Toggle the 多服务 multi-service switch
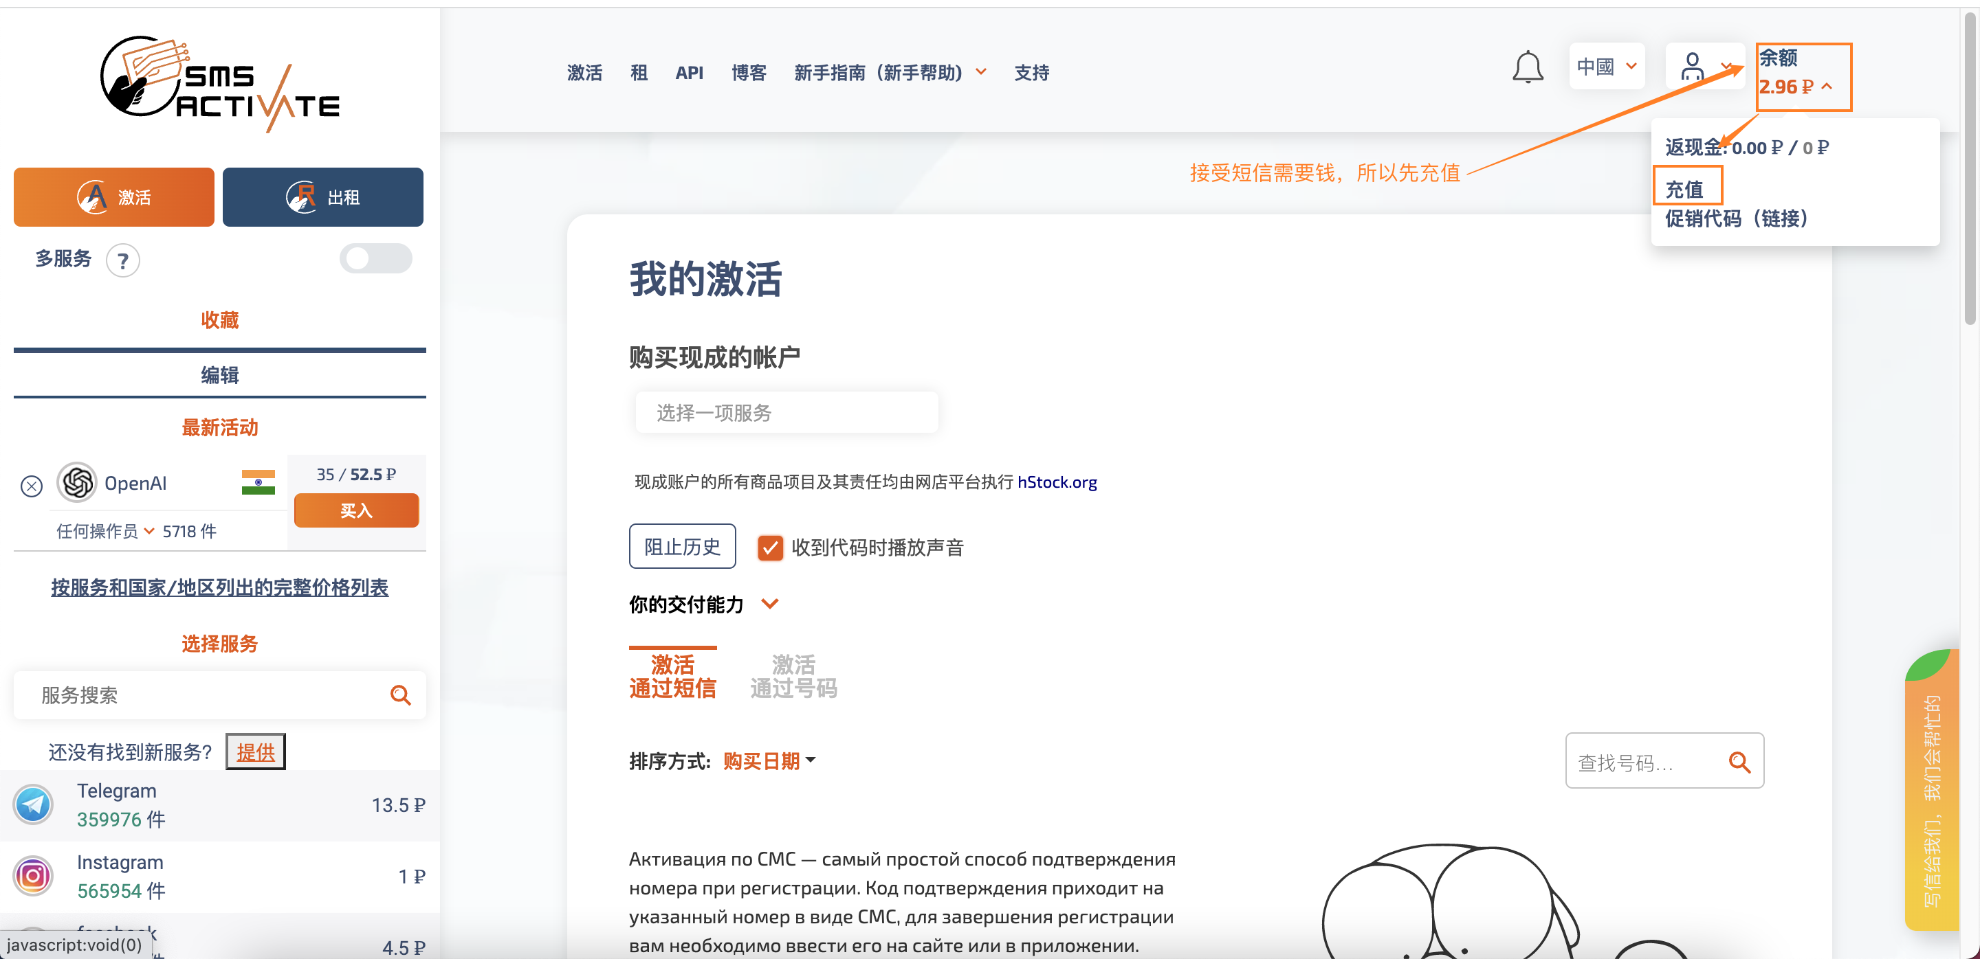The image size is (1980, 959). pos(375,259)
